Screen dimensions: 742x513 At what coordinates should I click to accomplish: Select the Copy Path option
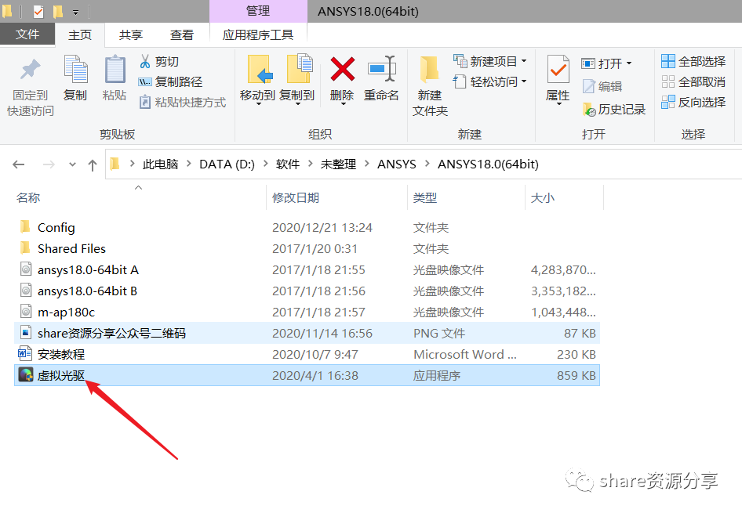pos(170,81)
